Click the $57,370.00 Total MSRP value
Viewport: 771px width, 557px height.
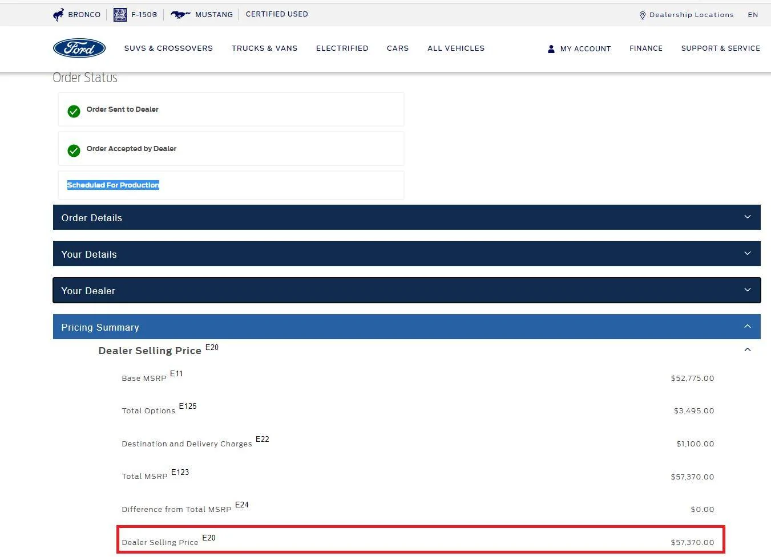(x=692, y=477)
